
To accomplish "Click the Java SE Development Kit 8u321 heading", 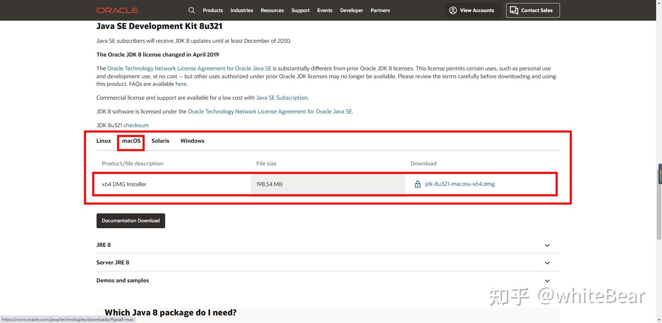I will (159, 26).
